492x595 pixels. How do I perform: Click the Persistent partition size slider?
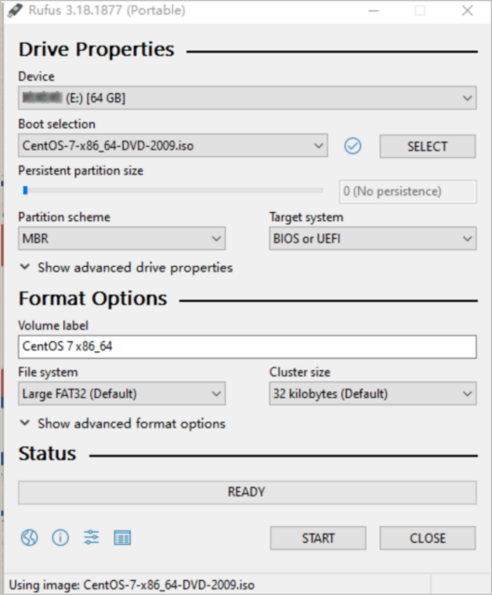point(173,190)
